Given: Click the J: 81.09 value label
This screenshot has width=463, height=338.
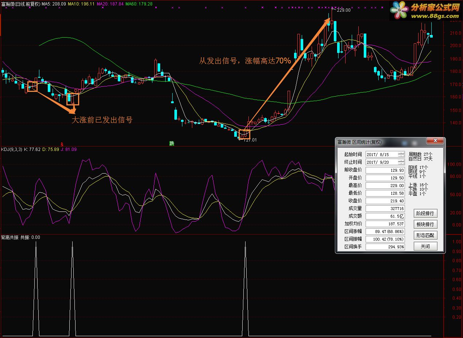Looking at the screenshot, I should coord(69,149).
